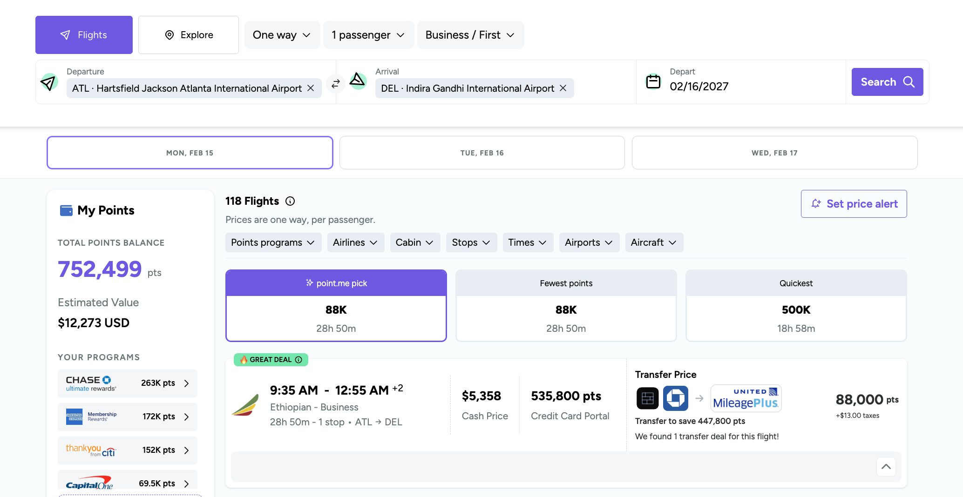Expand the Cabin filter

pyautogui.click(x=415, y=242)
